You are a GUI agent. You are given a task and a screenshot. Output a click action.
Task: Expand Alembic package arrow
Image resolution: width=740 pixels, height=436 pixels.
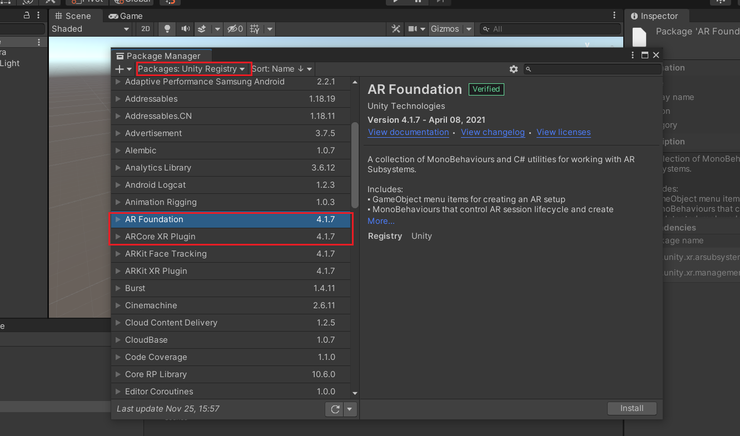click(x=118, y=151)
